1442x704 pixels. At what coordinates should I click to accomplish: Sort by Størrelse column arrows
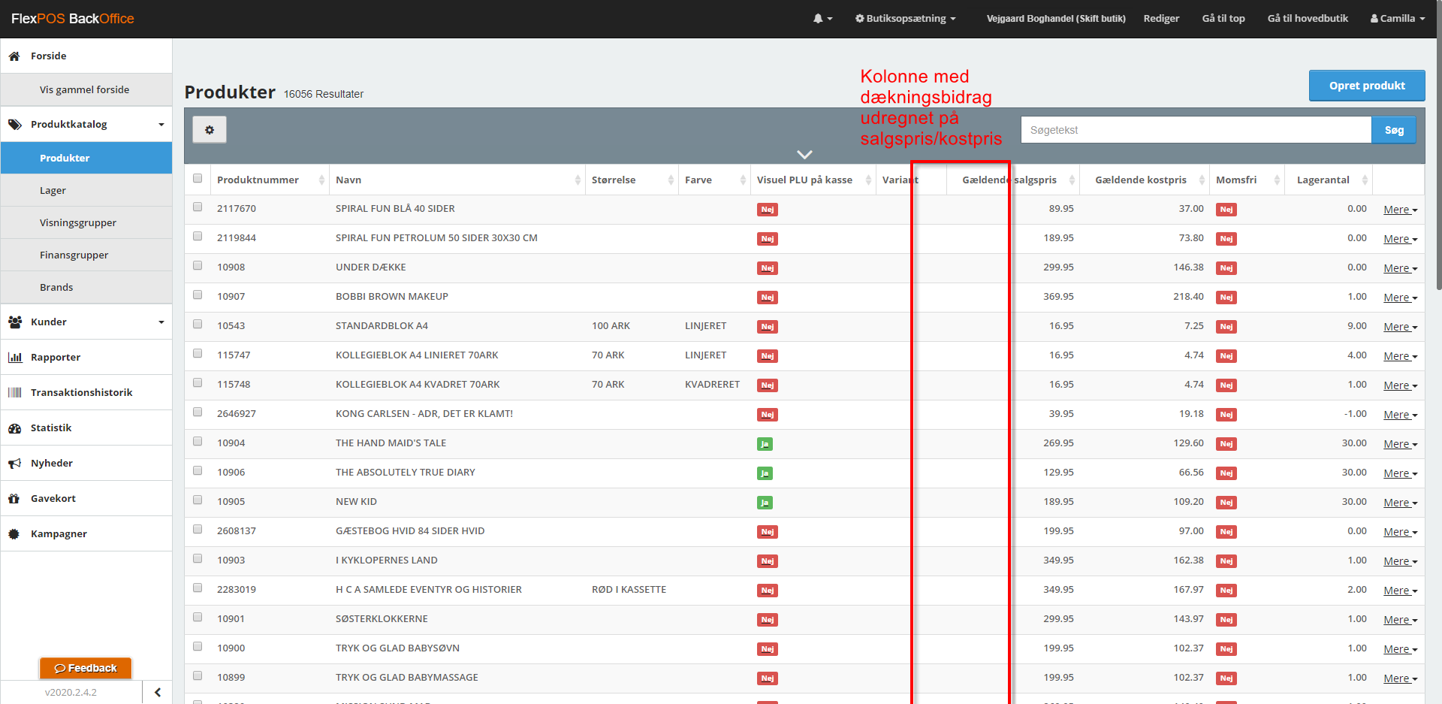point(671,180)
